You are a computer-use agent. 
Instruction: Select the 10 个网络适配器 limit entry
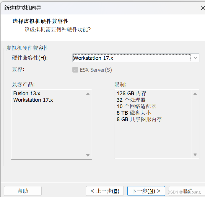(136, 106)
